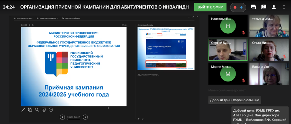Increase notes text size icon

138,119
